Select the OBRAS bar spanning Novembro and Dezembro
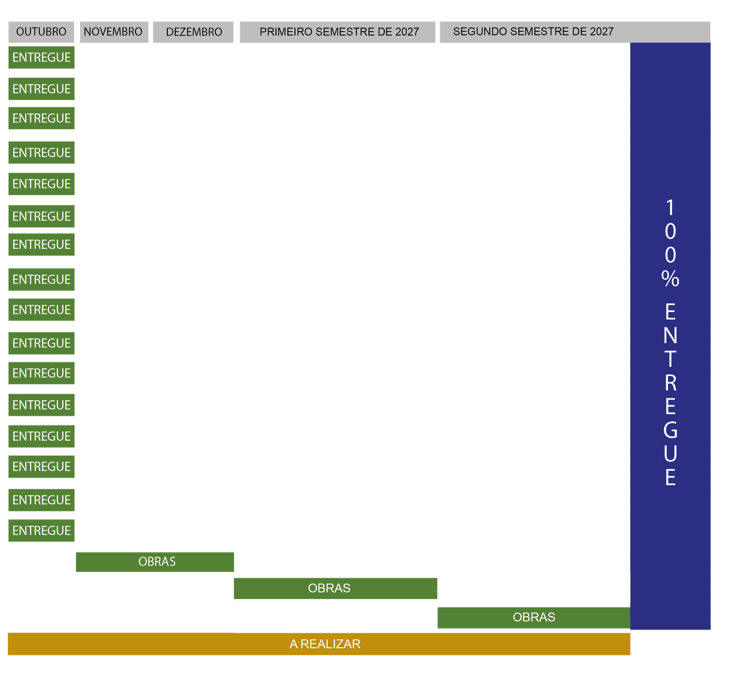750x674 pixels. [155, 562]
